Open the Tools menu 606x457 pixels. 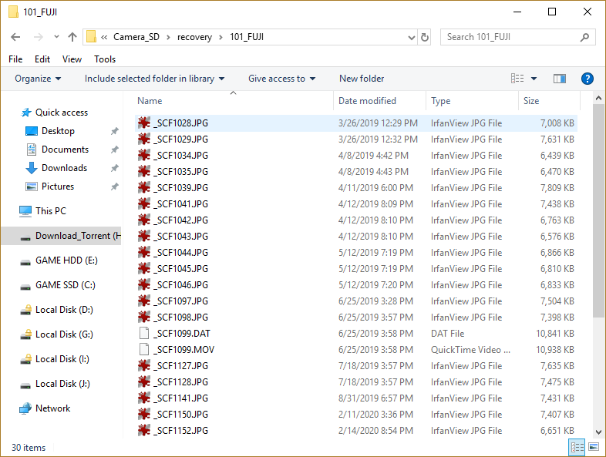105,59
